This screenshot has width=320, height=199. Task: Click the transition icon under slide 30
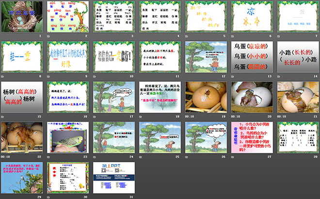(x=49, y=196)
